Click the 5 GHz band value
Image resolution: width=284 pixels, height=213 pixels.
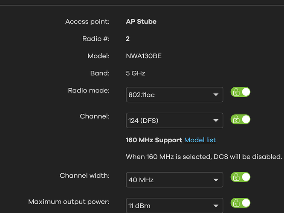136,73
